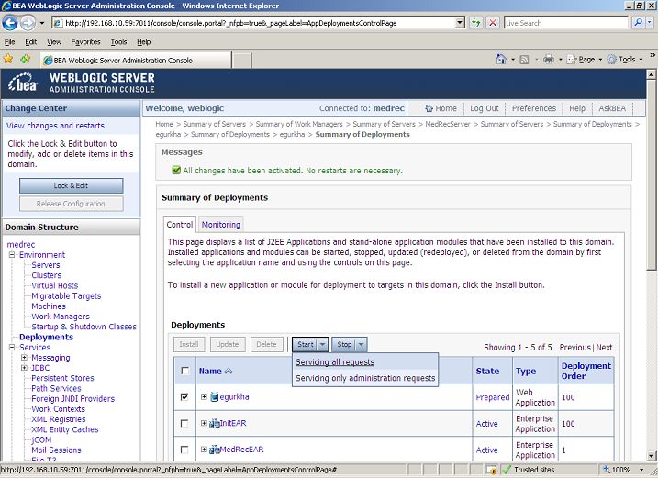Click the Prepared state of egurkha
Viewport: 658px width, 478px height.
[x=492, y=397]
